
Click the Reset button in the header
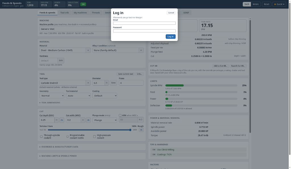267,4
